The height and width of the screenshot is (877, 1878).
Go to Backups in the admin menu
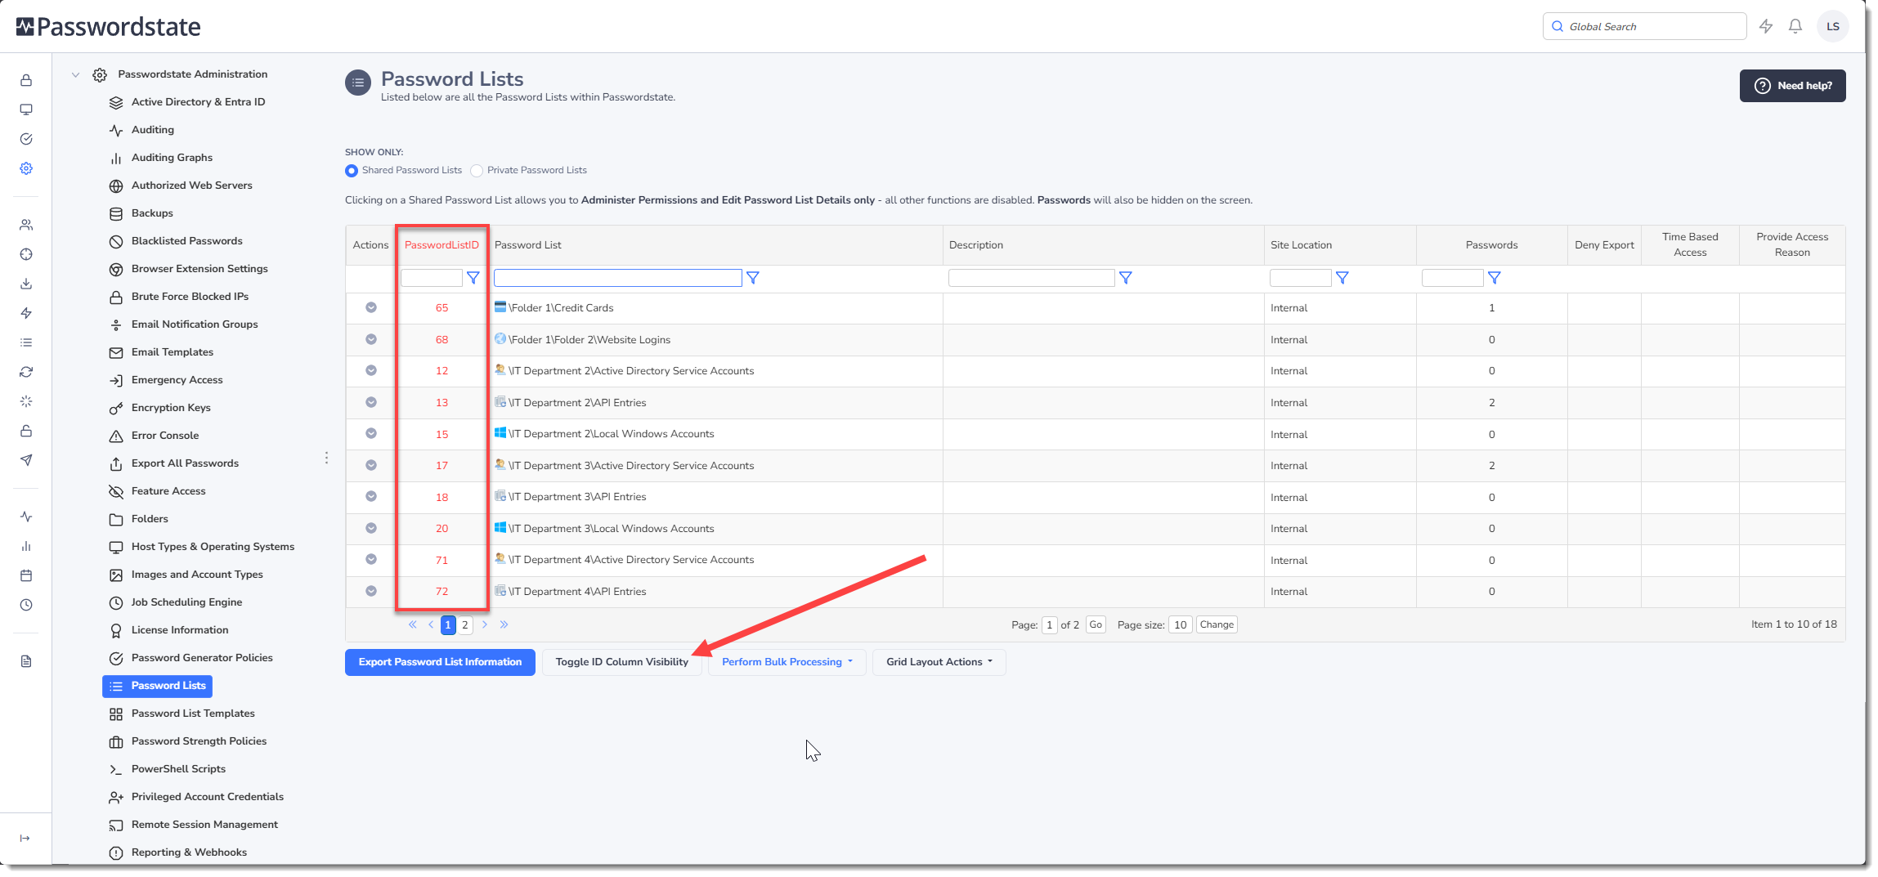coord(152,213)
